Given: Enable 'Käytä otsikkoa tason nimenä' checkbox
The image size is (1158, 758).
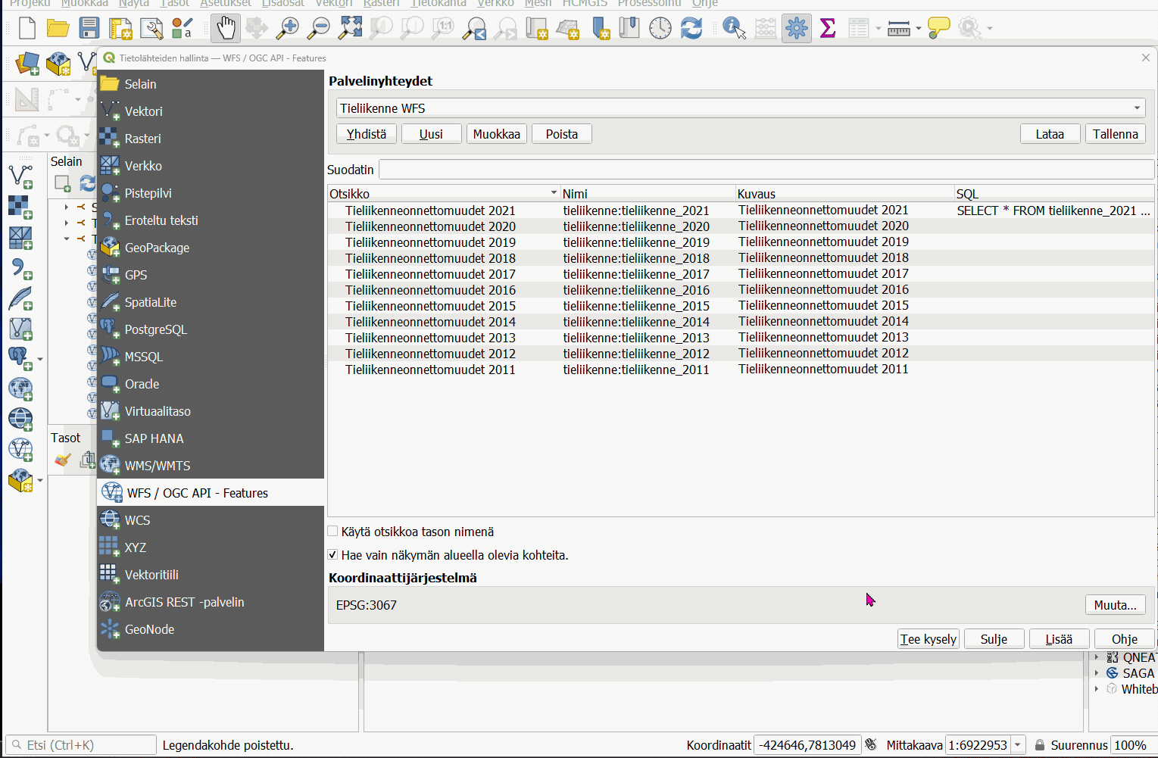Looking at the screenshot, I should tap(332, 532).
